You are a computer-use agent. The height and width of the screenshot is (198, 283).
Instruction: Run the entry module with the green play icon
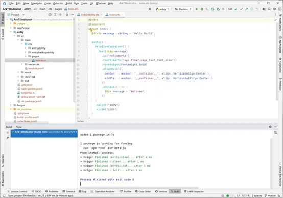(197, 9)
